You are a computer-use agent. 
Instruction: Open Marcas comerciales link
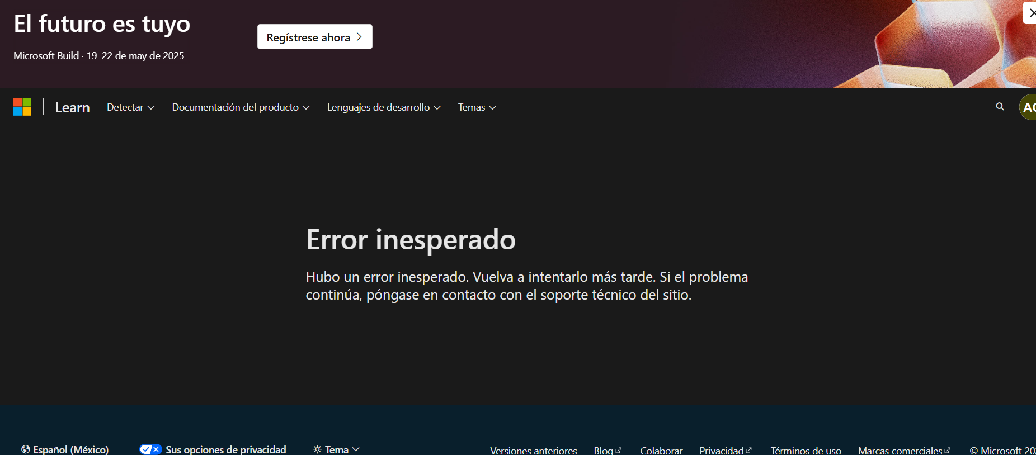click(x=904, y=450)
